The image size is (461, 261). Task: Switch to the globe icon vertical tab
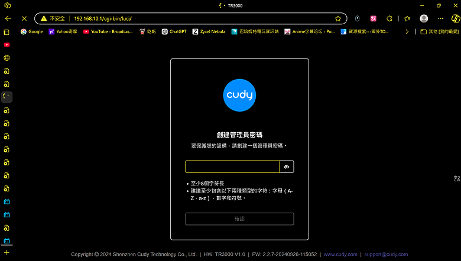coord(7,58)
